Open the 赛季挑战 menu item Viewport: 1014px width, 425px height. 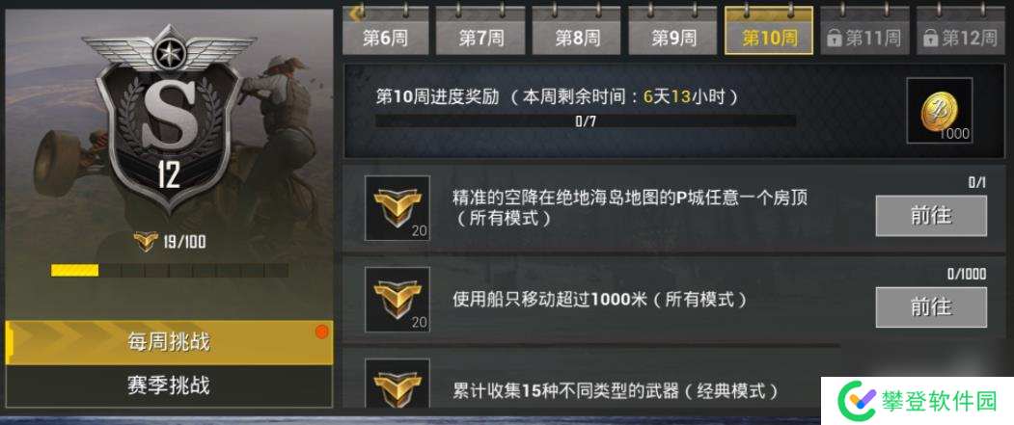pos(169,386)
